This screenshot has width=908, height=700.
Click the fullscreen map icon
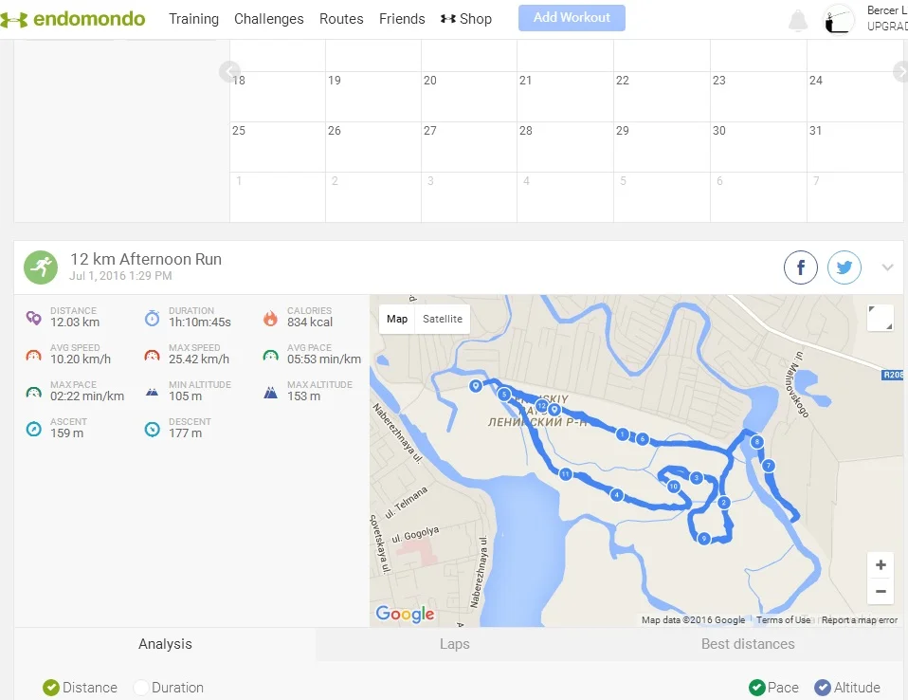(880, 318)
